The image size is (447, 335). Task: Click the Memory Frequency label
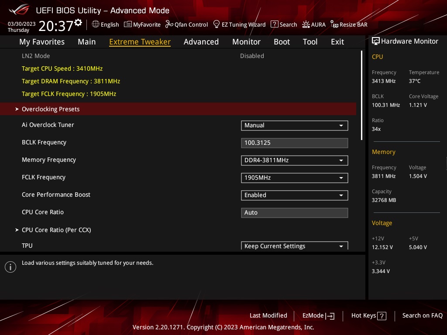49,160
